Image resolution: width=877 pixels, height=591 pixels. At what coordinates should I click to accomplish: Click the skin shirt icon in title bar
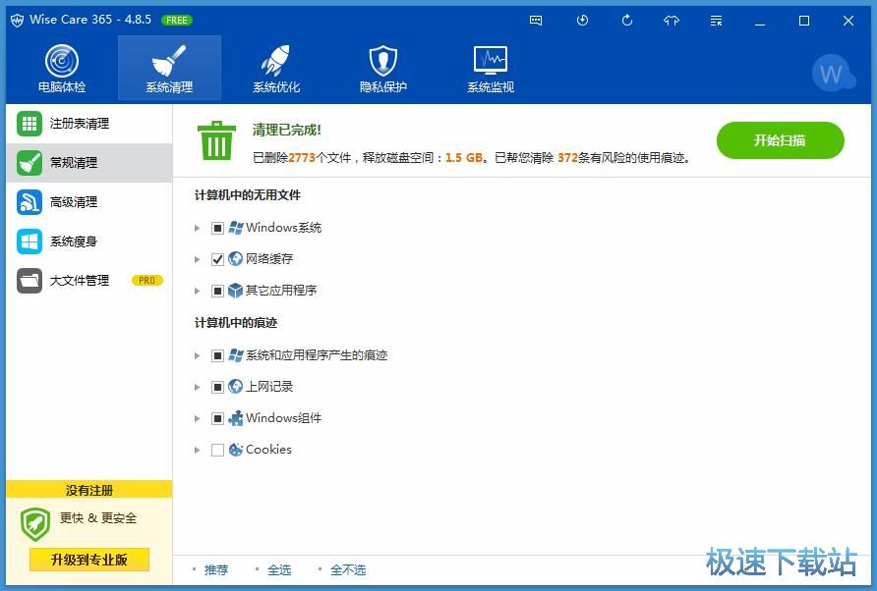coord(672,21)
